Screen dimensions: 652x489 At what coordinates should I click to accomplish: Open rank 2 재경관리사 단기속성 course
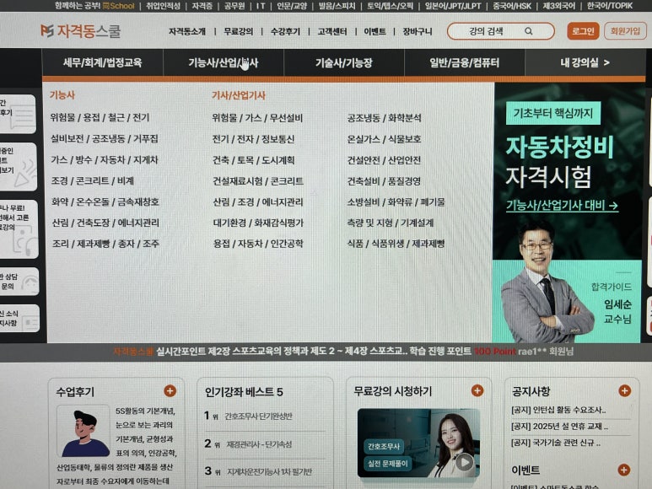[259, 444]
